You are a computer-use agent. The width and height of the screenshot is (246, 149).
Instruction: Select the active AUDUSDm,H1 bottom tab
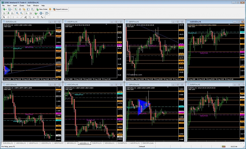(84, 143)
